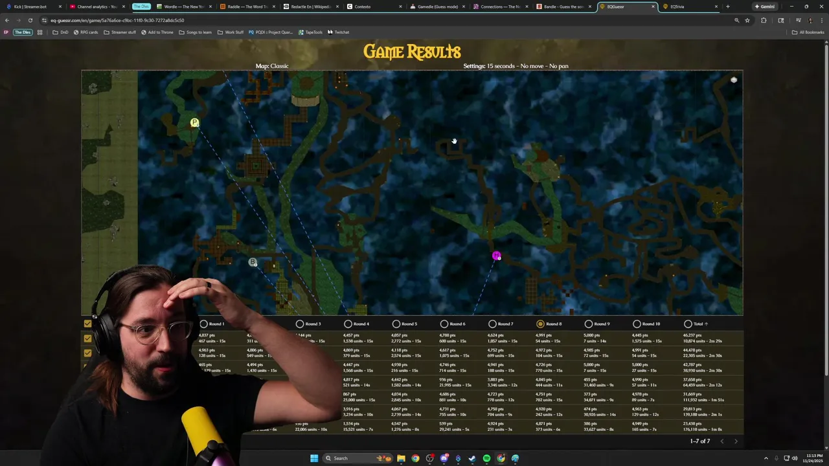
Task: Click the volume icon in the system tray
Action: [795, 458]
